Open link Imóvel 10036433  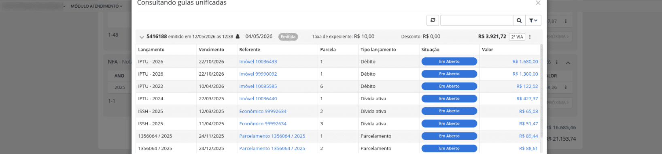point(258,61)
